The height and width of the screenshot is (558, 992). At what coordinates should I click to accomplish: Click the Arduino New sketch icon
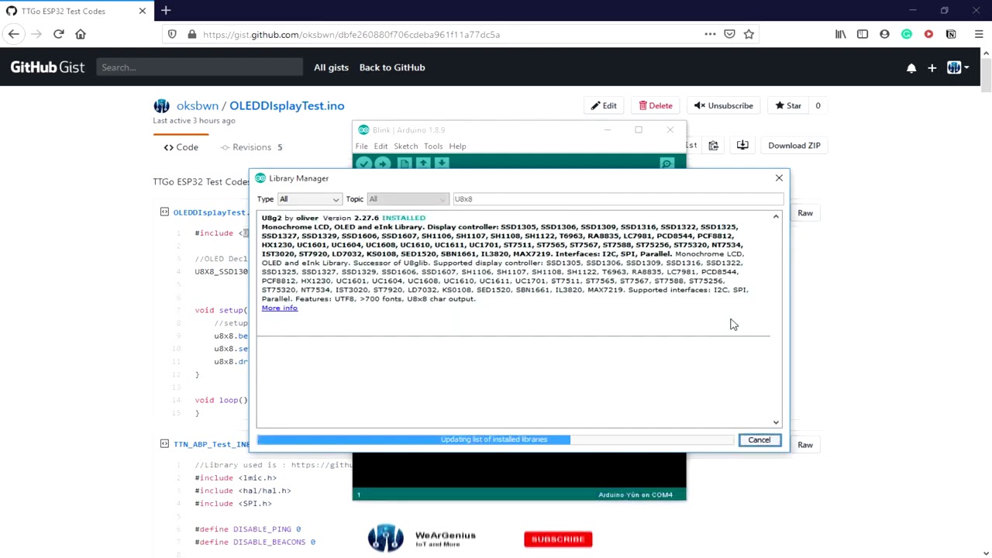click(x=404, y=164)
